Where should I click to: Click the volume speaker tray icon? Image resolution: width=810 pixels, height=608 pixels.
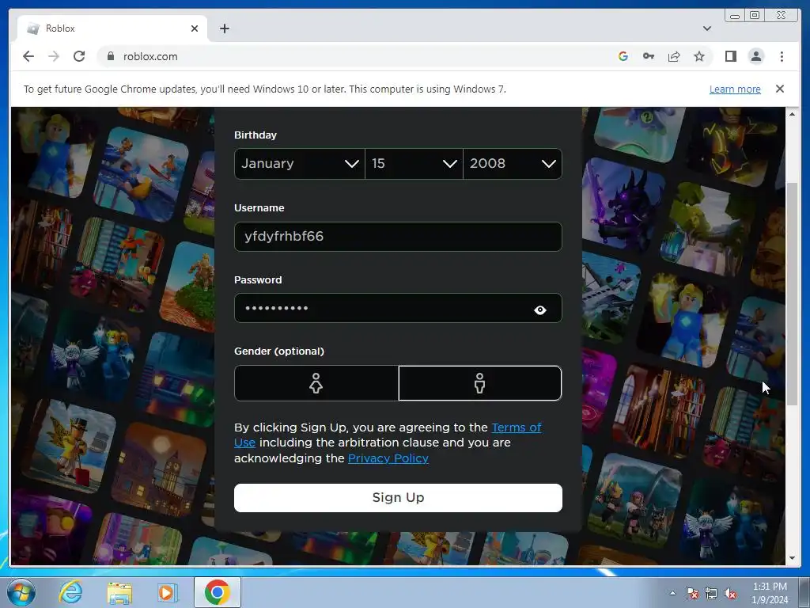[730, 593]
